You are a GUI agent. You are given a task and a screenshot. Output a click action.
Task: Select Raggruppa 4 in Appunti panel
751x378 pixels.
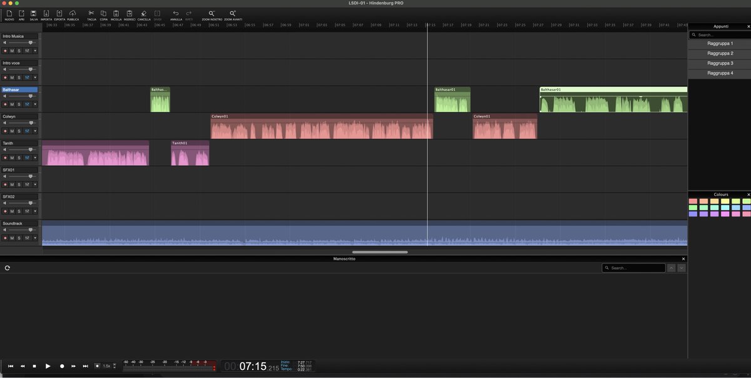pos(720,74)
